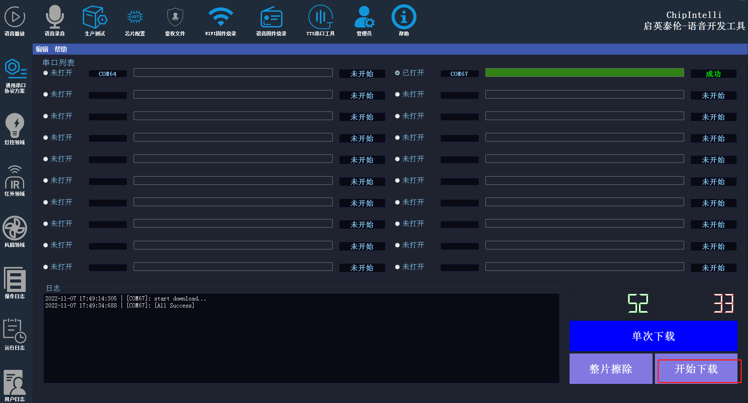Image resolution: width=748 pixels, height=403 pixels.
Task: Open the 语音录音 microphone recording tool
Action: [55, 21]
